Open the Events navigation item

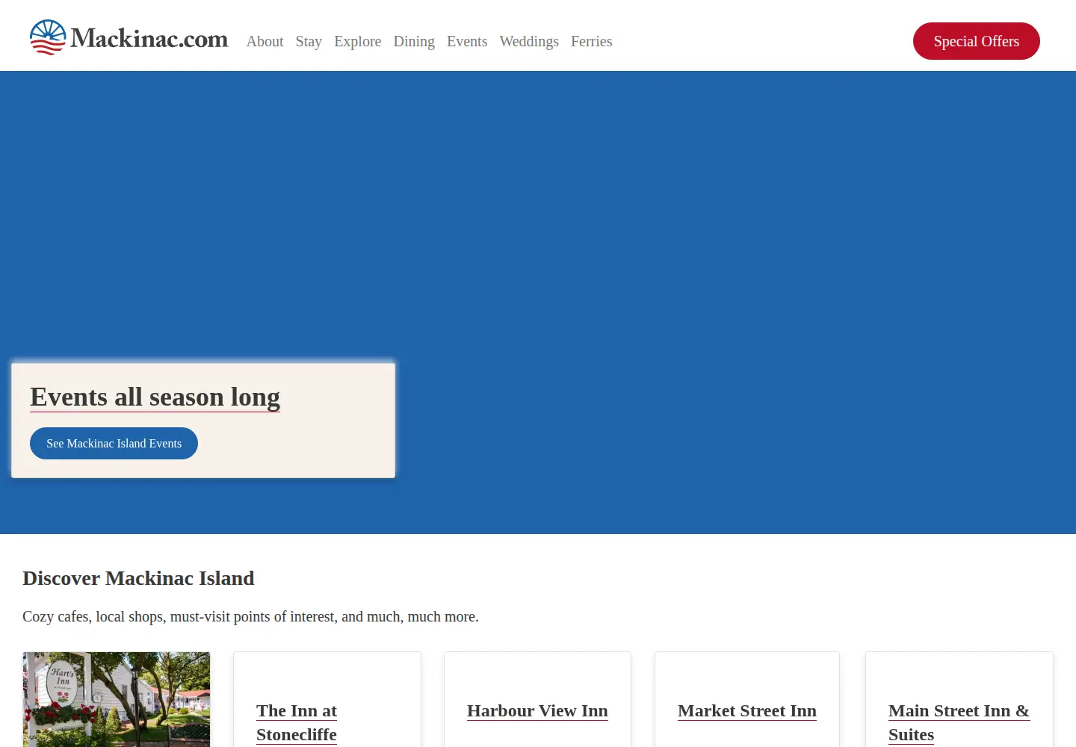(x=467, y=41)
